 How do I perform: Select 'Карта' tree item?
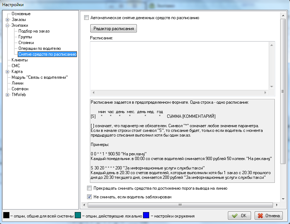(17, 72)
